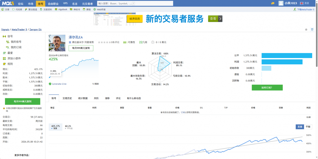Click the 算法锻造 Algo Forge icon
The height and width of the screenshot is (159, 318).
pos(26,9)
